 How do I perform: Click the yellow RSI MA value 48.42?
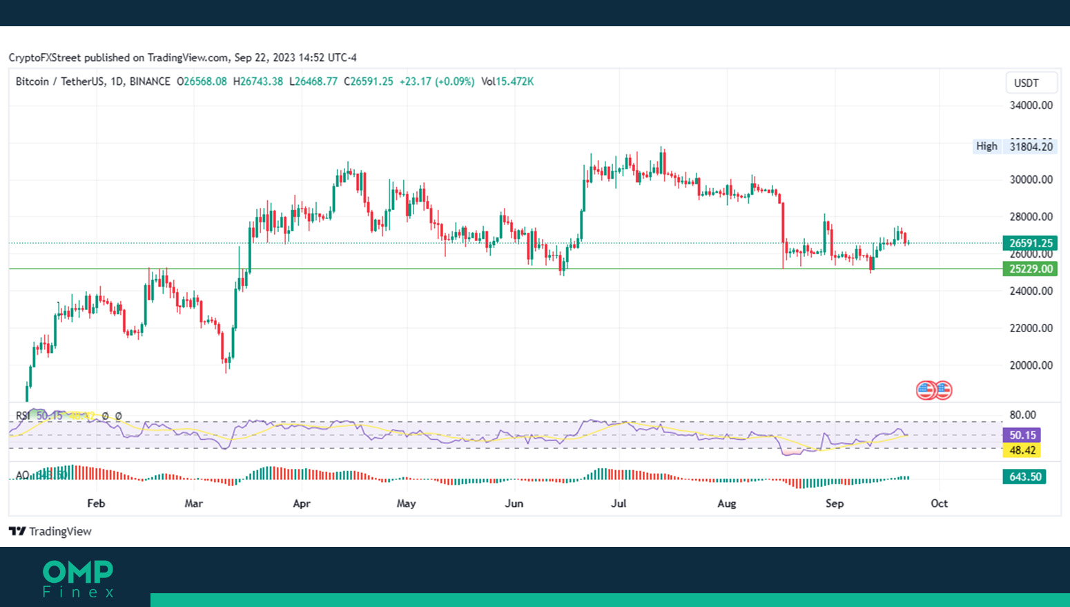point(1022,450)
